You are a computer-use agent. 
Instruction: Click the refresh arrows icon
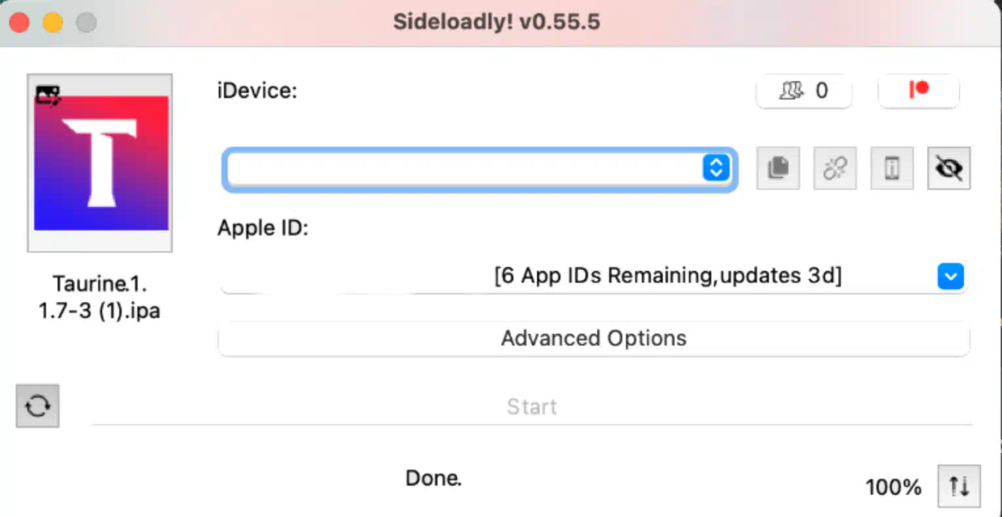37,406
